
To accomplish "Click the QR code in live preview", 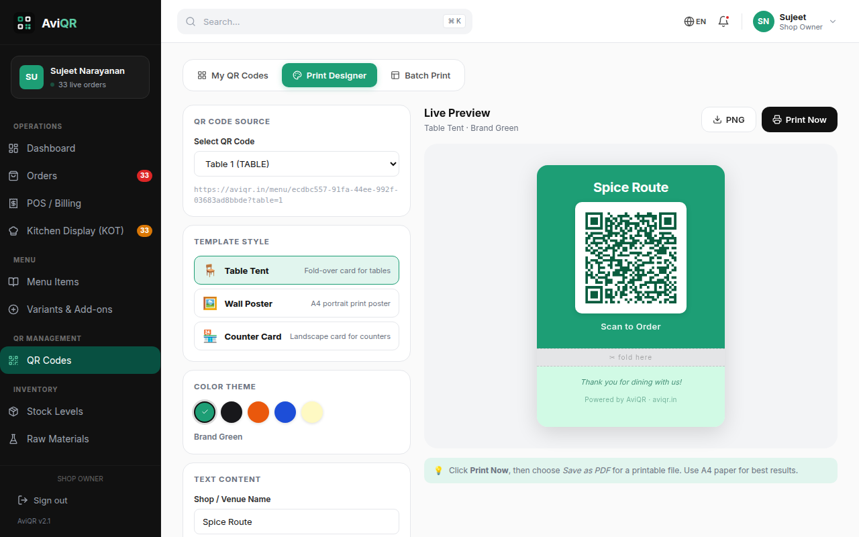I will tap(631, 258).
